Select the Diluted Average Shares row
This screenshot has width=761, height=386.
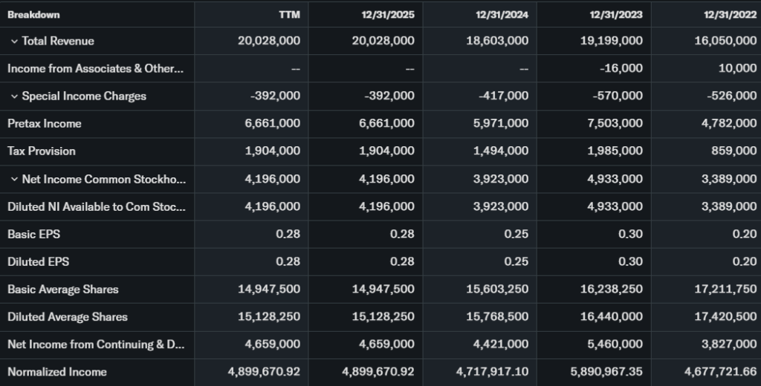point(68,317)
